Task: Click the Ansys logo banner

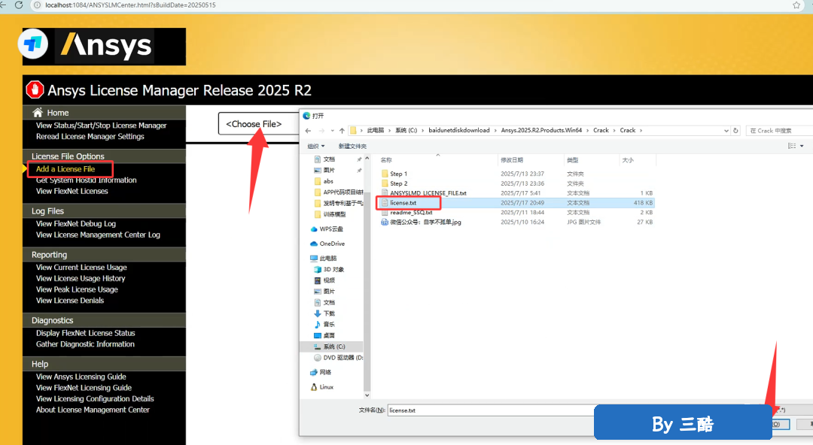Action: coord(104,47)
